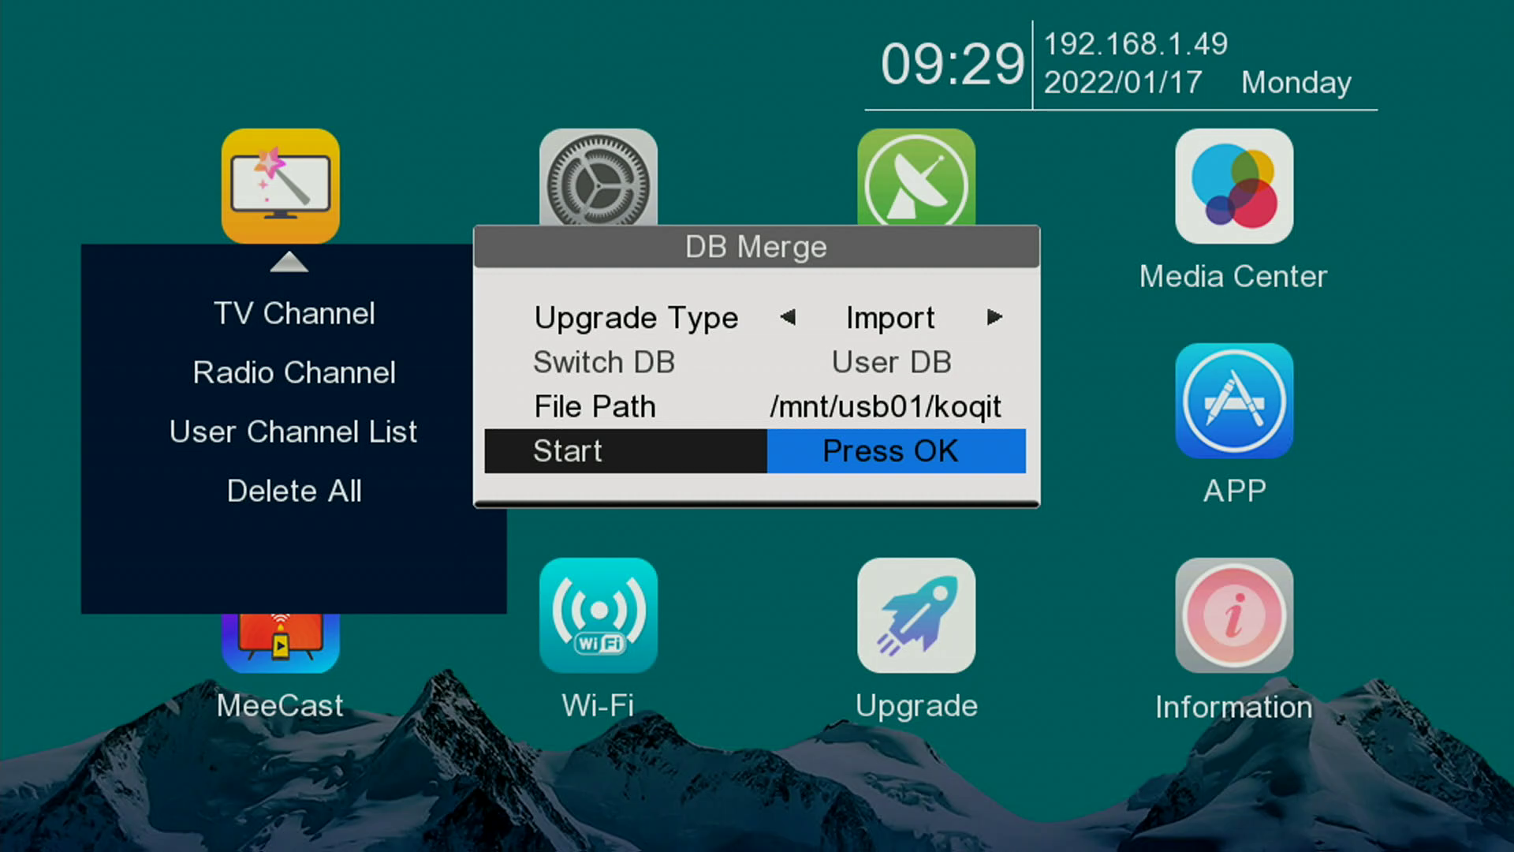Collapse submenu with the up triangle

coord(289,262)
